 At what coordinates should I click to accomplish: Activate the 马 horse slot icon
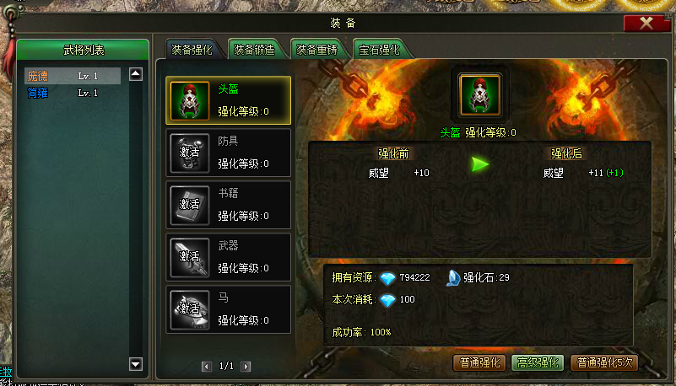[x=190, y=309]
